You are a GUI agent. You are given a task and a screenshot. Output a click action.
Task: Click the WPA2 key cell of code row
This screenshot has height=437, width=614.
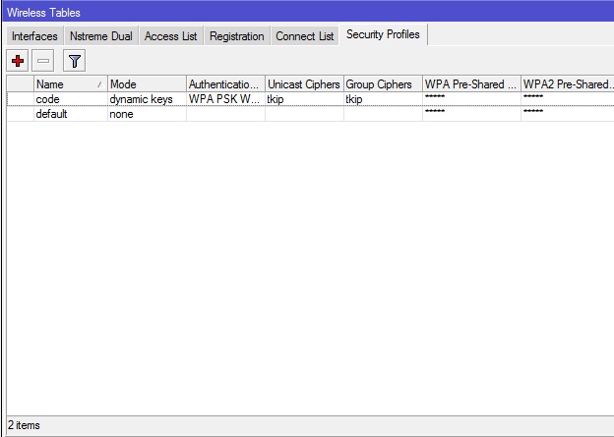568,99
